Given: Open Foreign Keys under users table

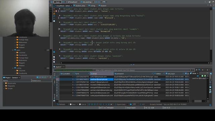Looking at the screenshot, I should coord(22,58).
